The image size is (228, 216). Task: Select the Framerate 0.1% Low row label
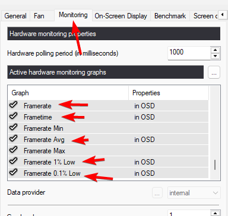tap(52, 173)
